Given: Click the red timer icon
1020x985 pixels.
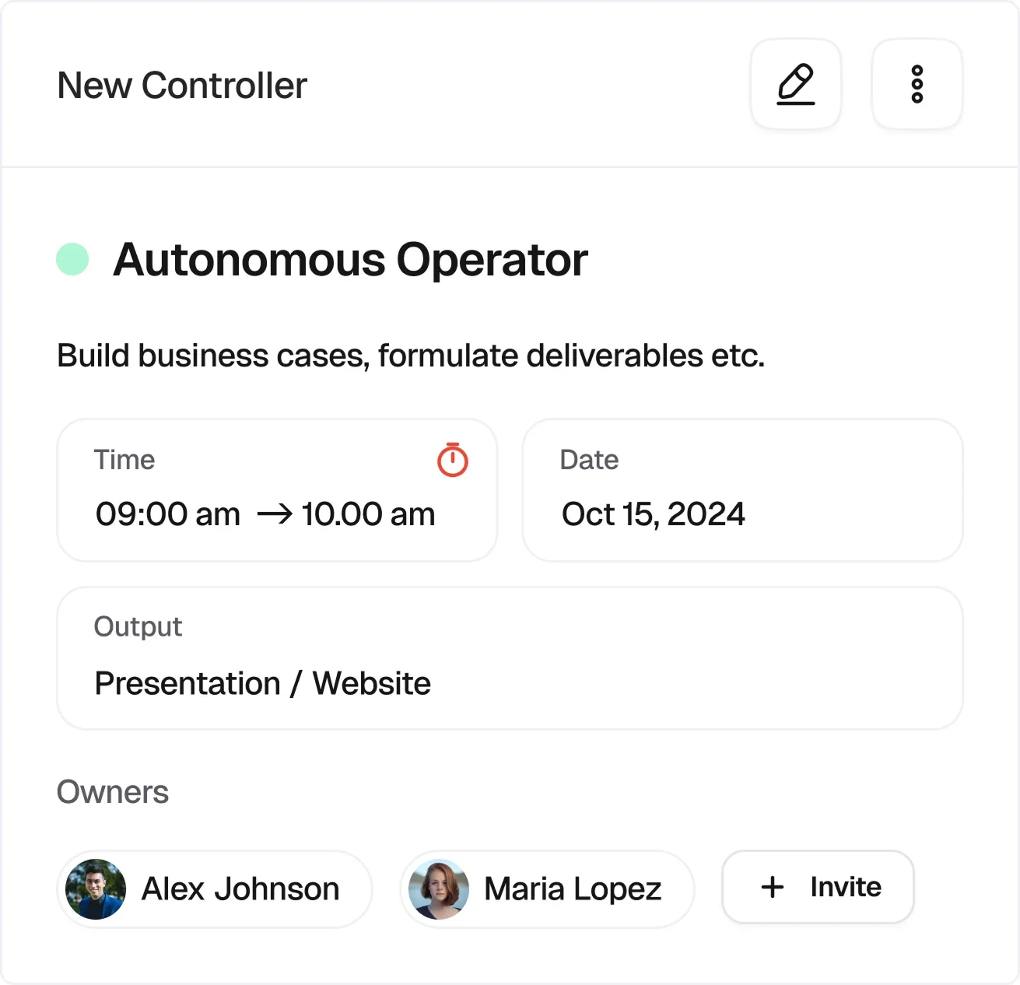Looking at the screenshot, I should click(453, 460).
